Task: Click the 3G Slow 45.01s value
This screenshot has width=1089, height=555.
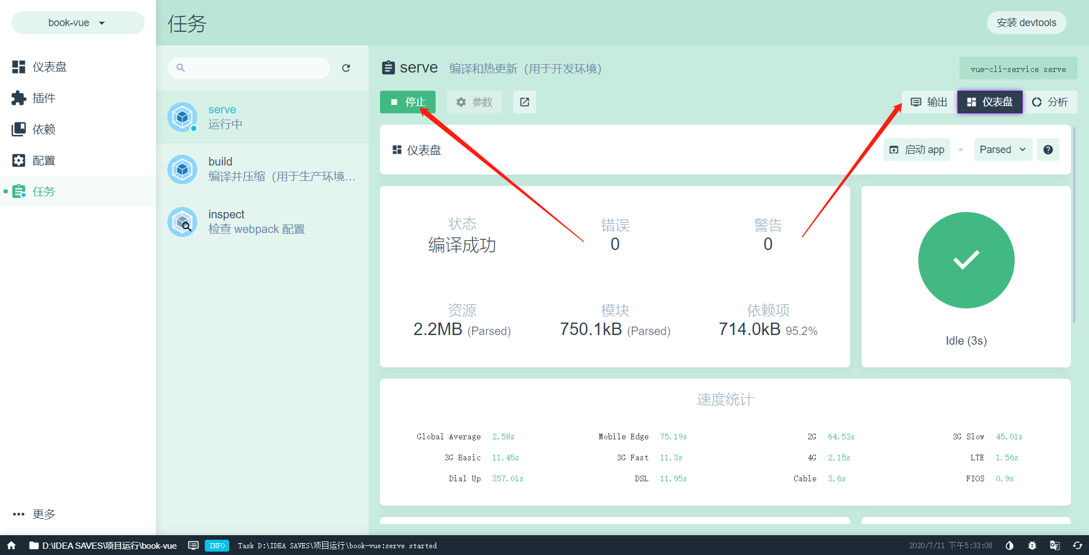Action: point(1009,437)
